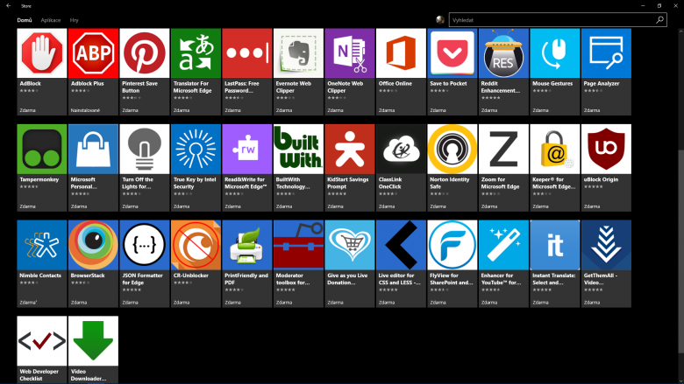Open Read&Write for Microsoft Edge
Screen dimensions: 684x384
tap(247, 168)
